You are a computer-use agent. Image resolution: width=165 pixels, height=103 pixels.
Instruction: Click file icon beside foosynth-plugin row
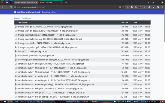pyautogui.click(x=16, y=60)
